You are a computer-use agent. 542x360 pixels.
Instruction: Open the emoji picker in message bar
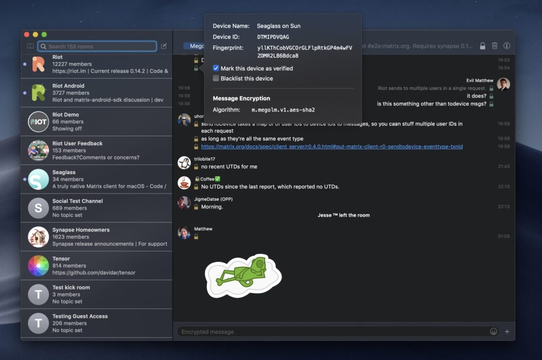494,331
